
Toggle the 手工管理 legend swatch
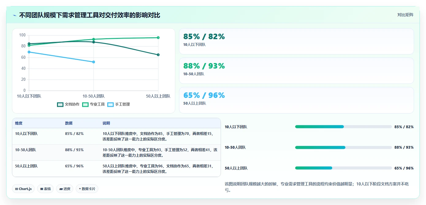(x=110, y=104)
